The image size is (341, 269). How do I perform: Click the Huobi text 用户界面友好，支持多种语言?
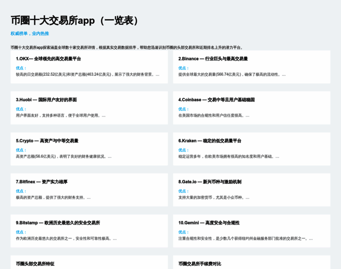[61, 116]
